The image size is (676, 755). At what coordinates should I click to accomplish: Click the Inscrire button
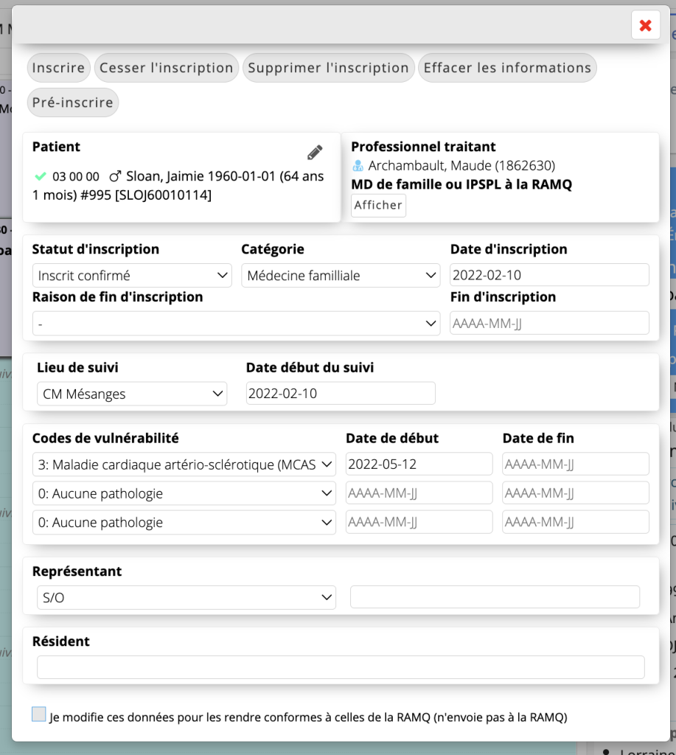click(x=58, y=68)
